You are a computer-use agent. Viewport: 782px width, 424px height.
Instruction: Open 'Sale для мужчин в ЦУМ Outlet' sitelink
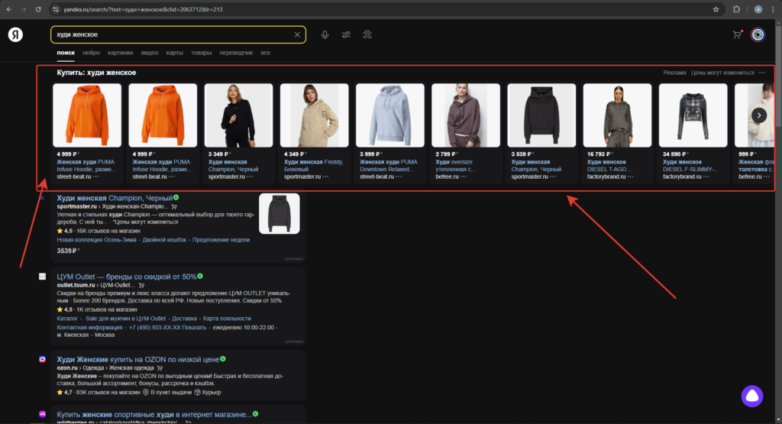coord(126,319)
